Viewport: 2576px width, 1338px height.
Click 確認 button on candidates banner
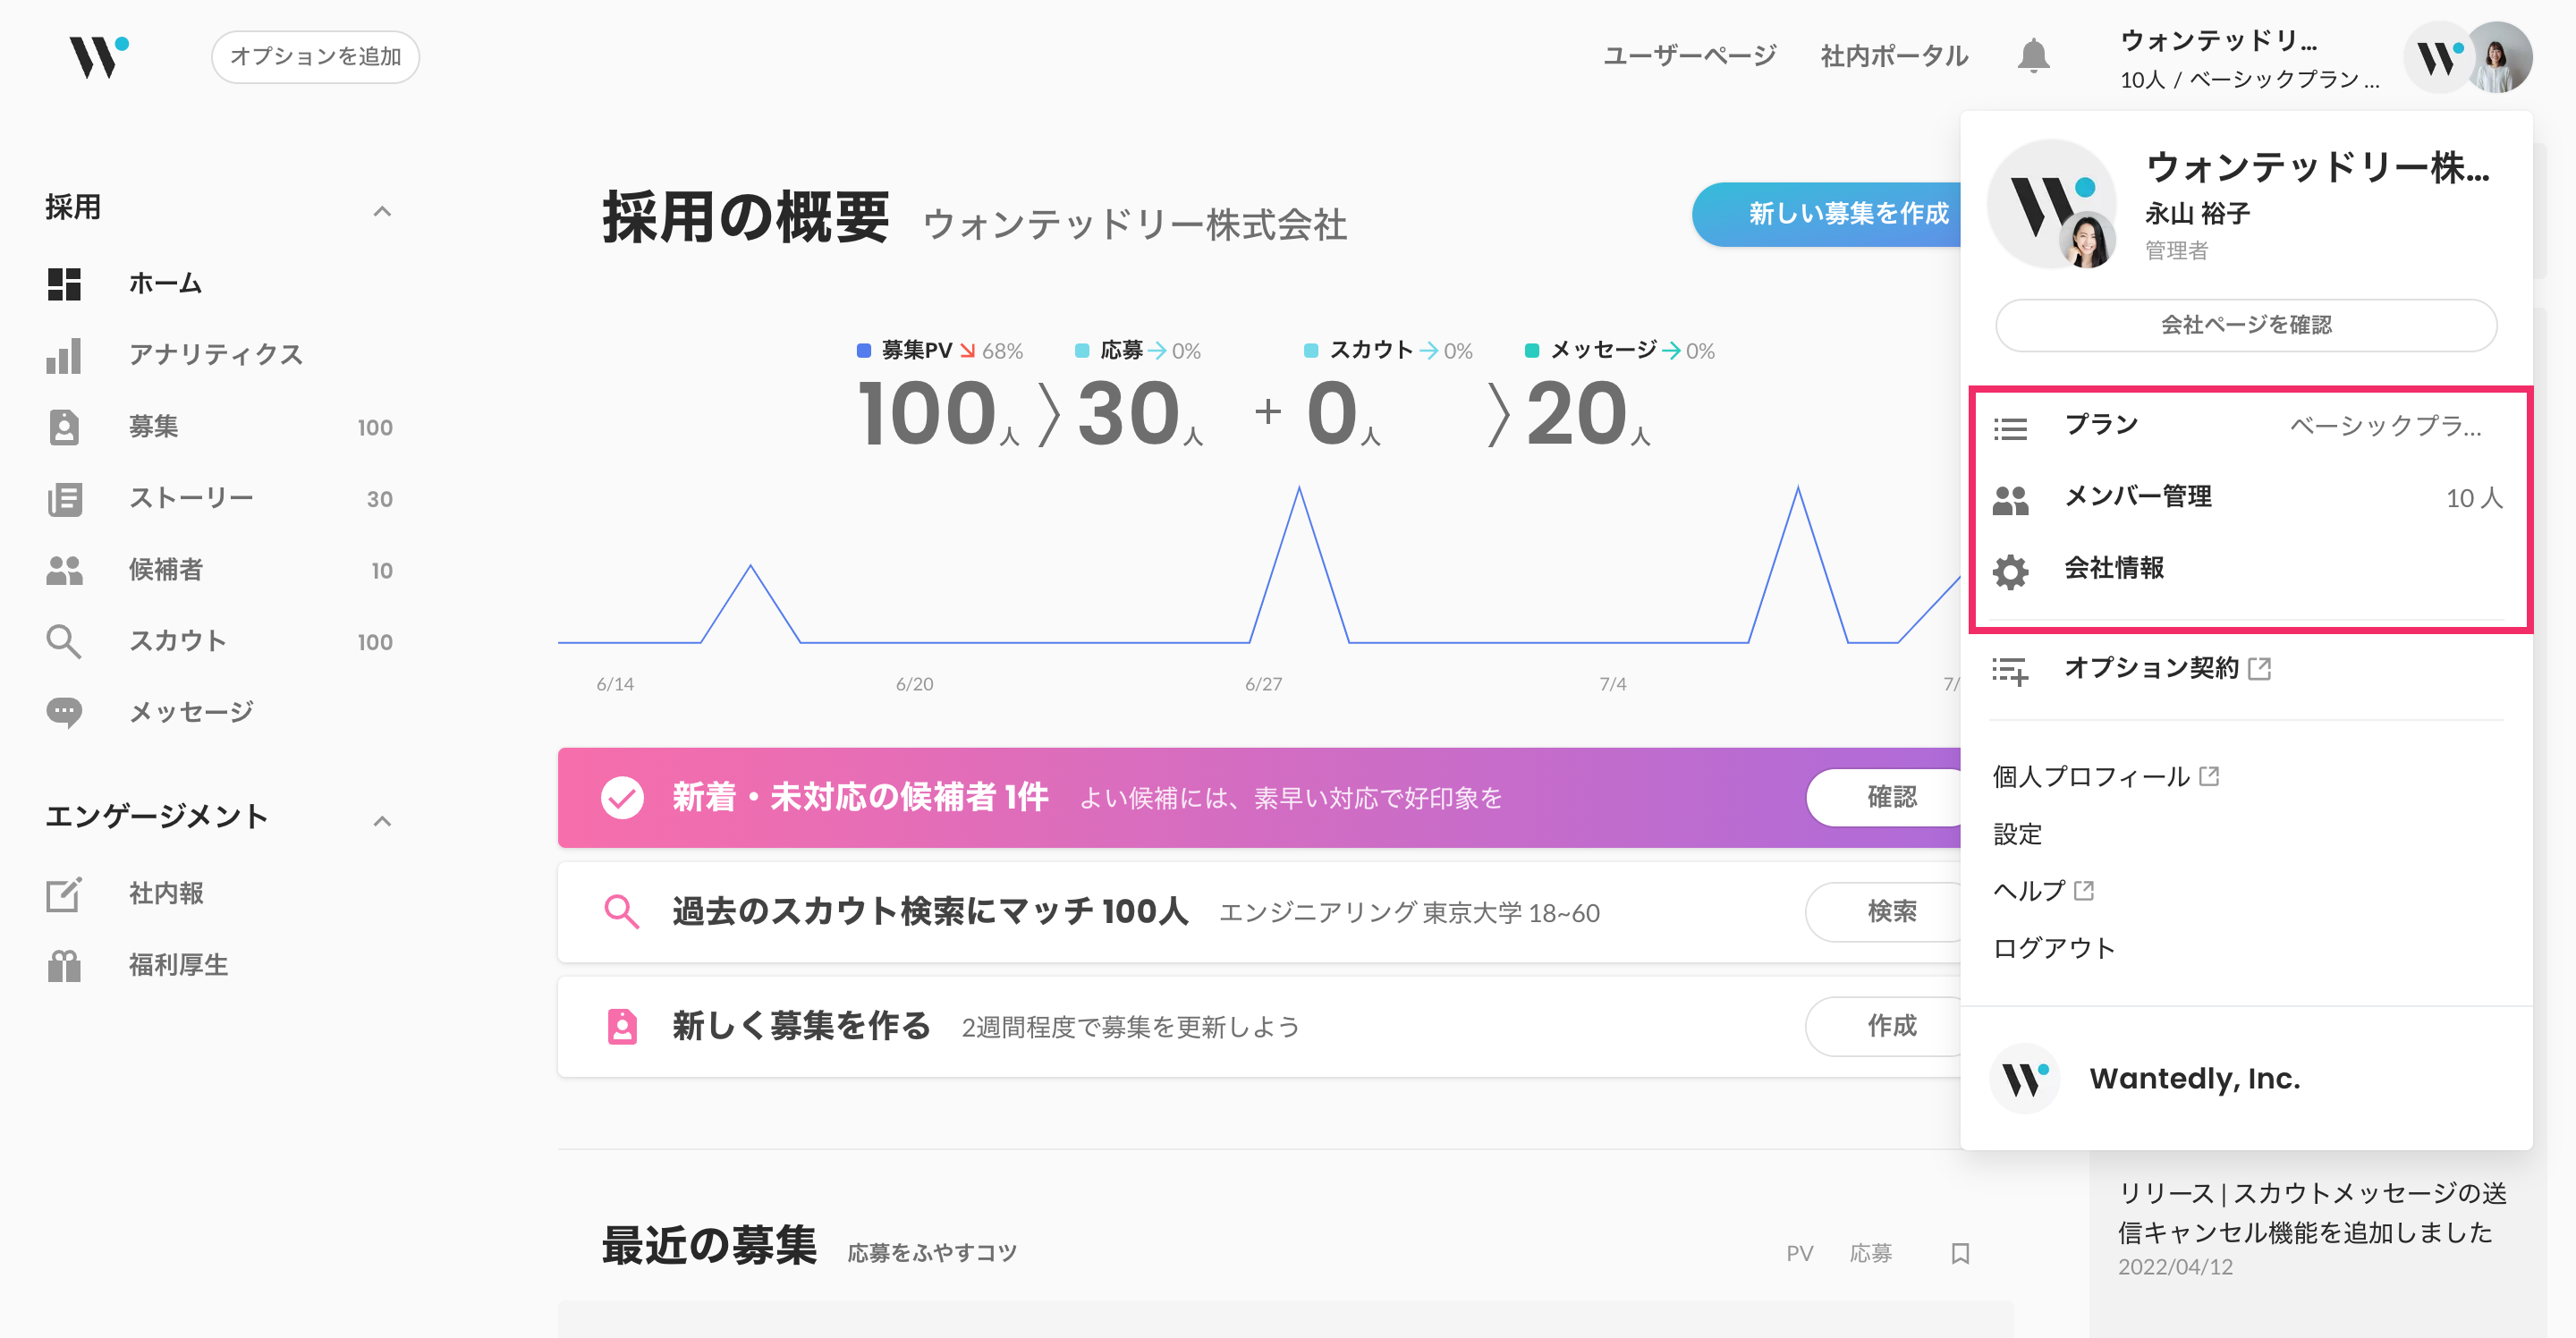click(1885, 797)
